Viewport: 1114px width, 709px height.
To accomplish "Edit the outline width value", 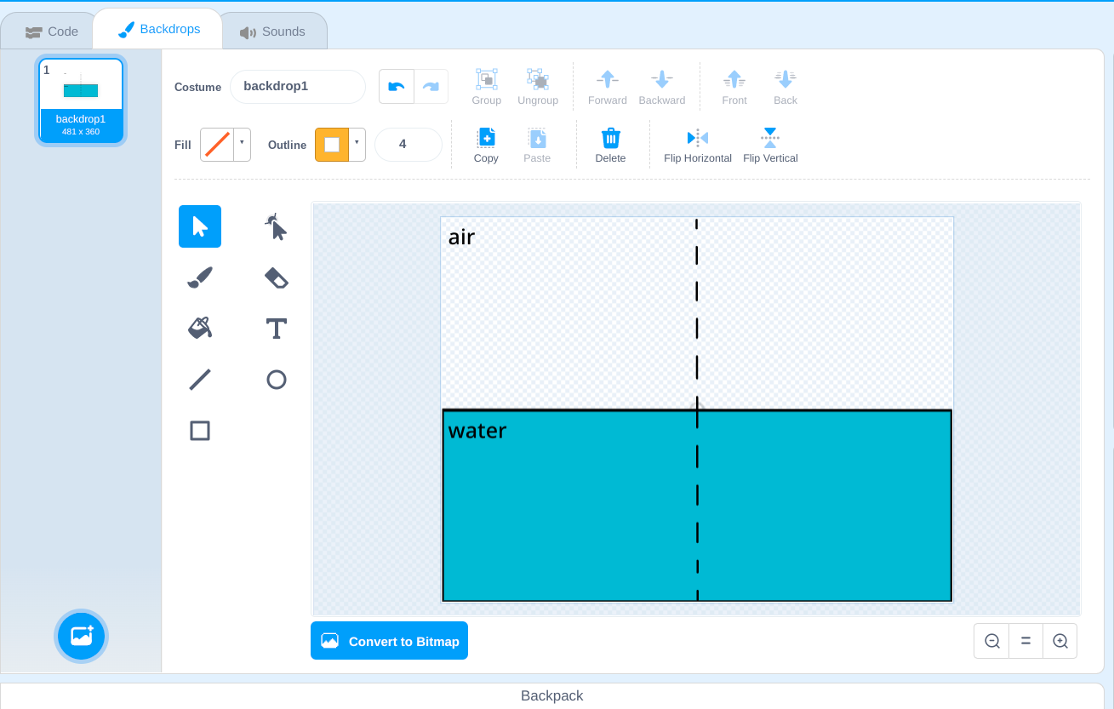I will pos(408,145).
